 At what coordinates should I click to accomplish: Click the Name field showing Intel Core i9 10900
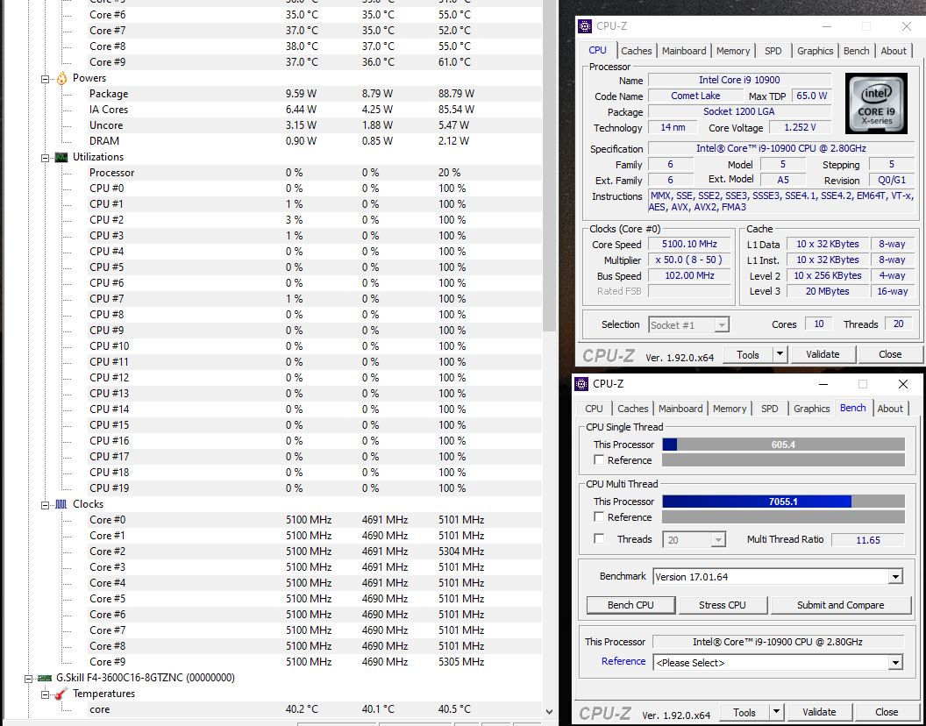coord(739,80)
